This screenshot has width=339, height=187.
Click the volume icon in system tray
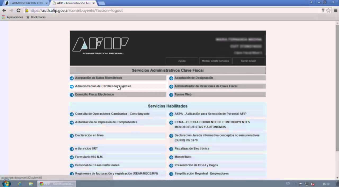click(313, 184)
